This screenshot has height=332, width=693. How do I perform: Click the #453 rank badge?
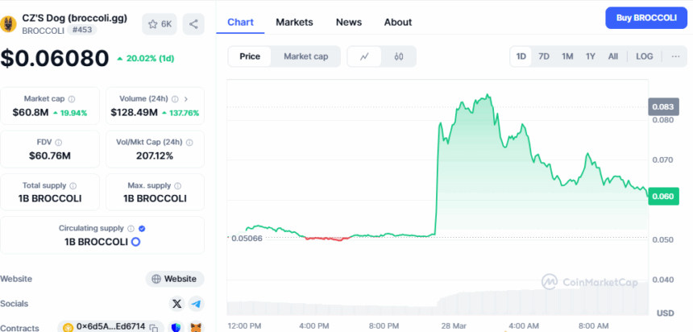[82, 30]
